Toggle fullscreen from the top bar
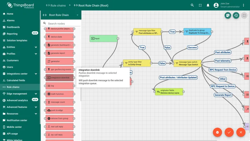Viewport: 250px width, 141px height. click(x=200, y=5)
